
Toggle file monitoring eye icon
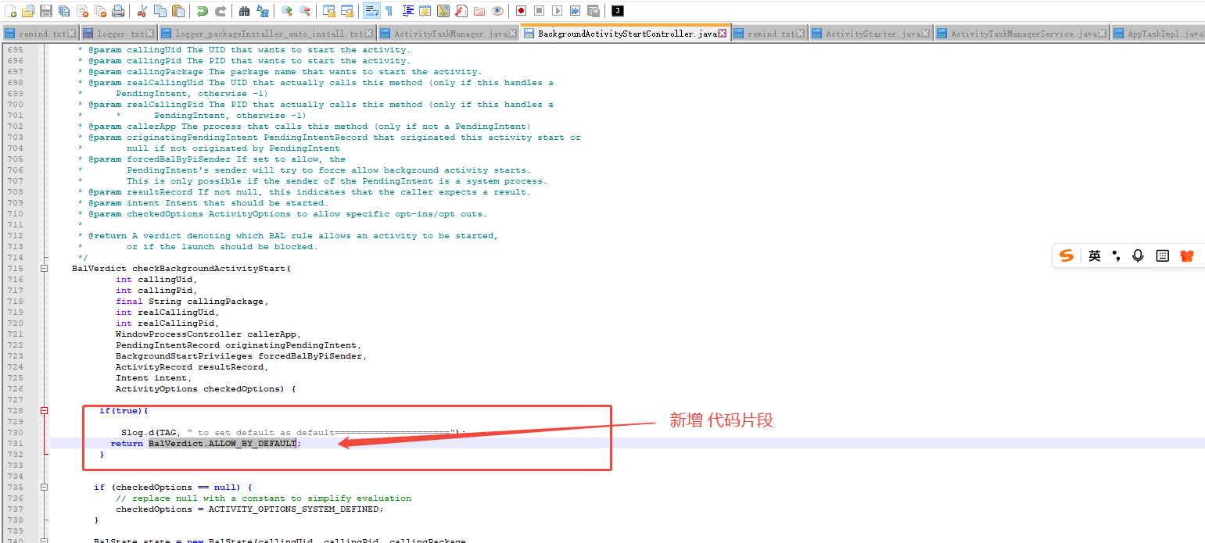pos(497,11)
